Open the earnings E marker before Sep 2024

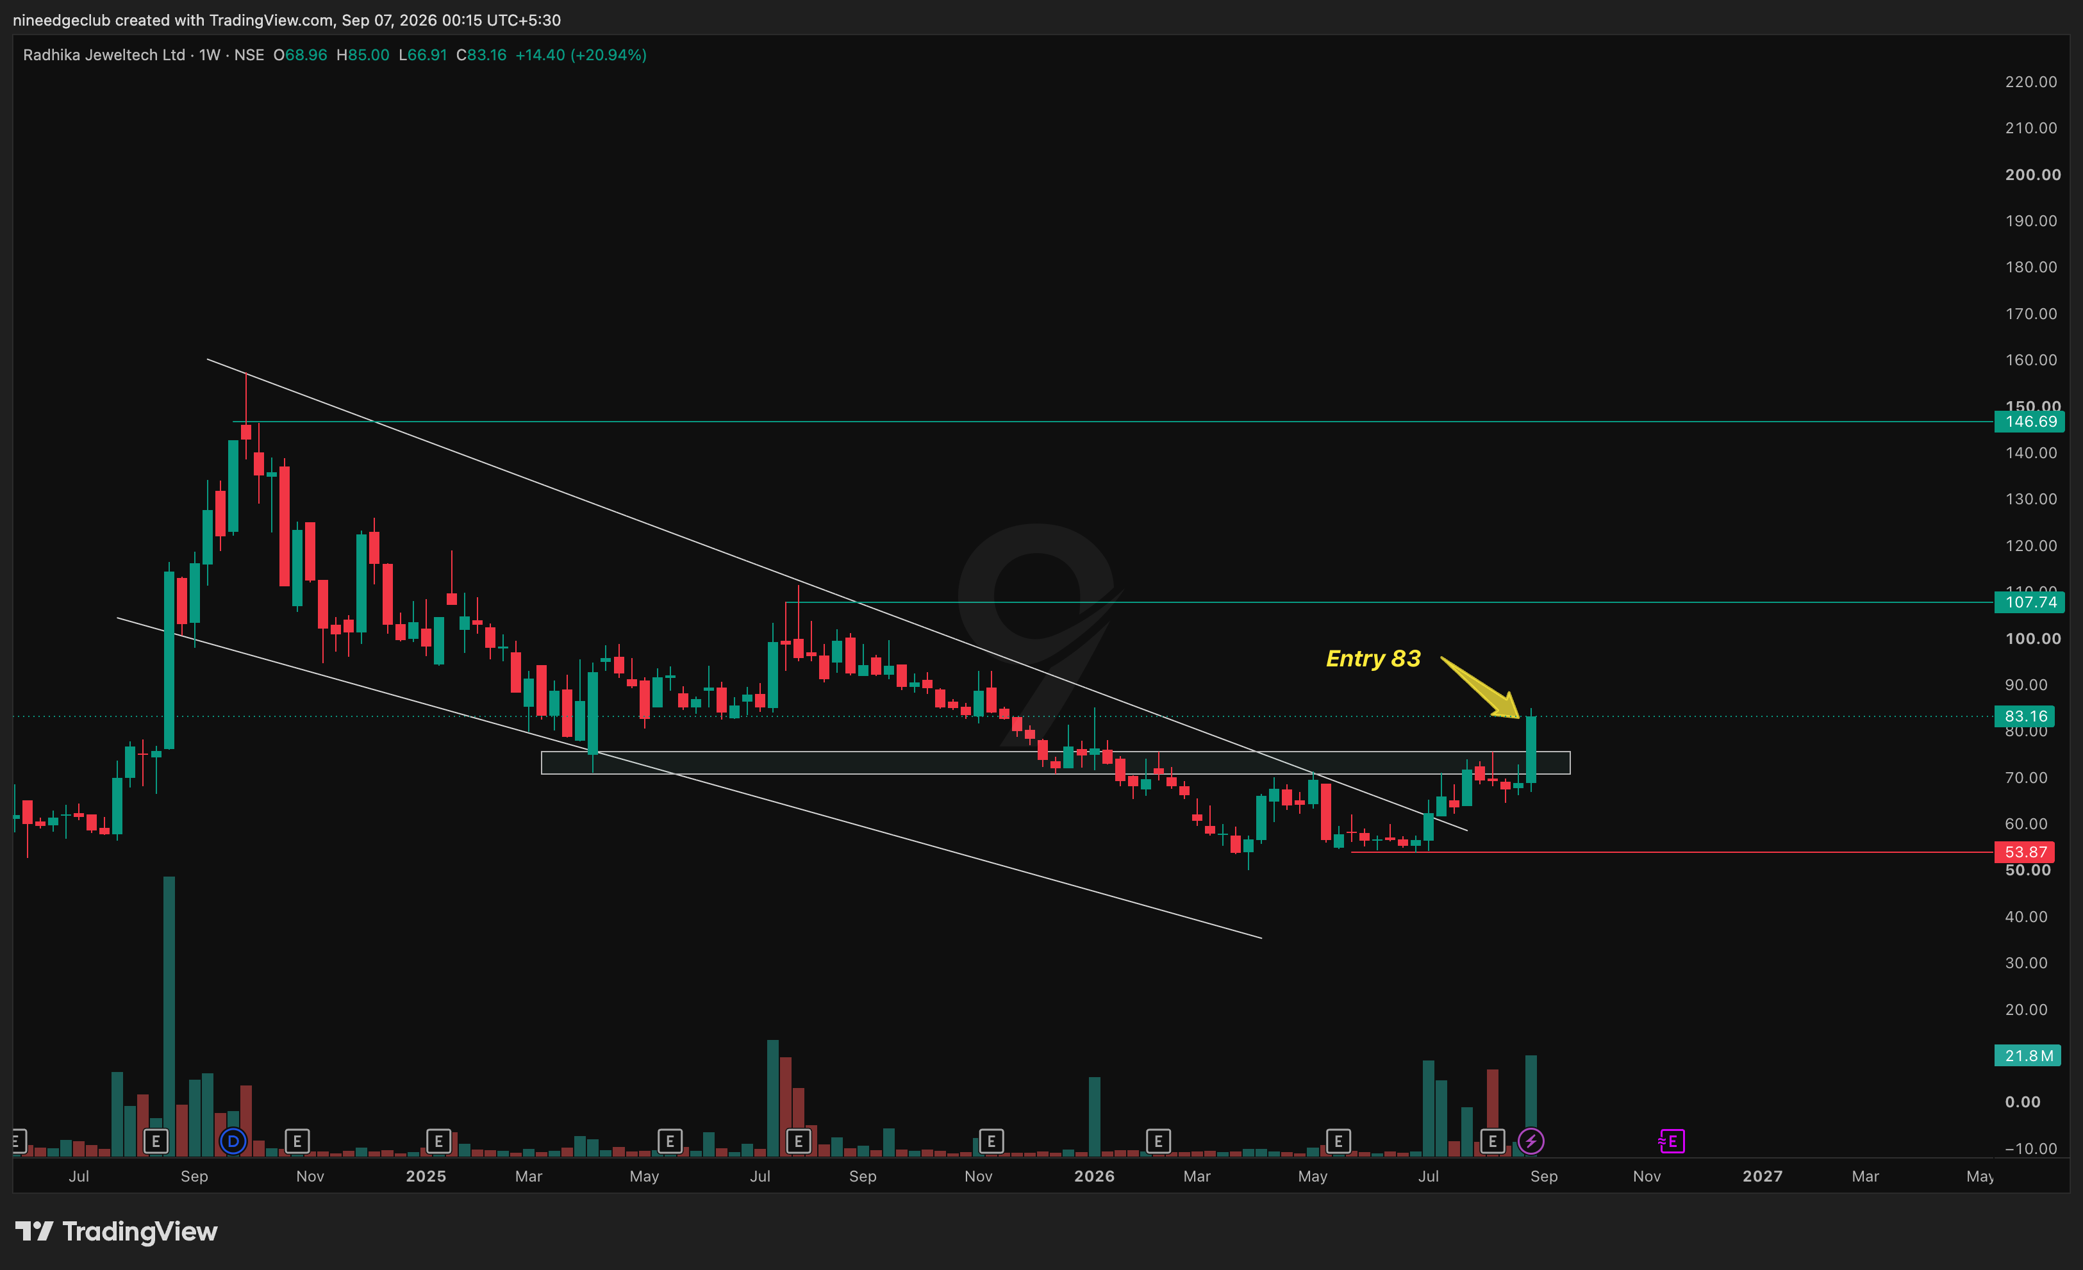[x=156, y=1142]
